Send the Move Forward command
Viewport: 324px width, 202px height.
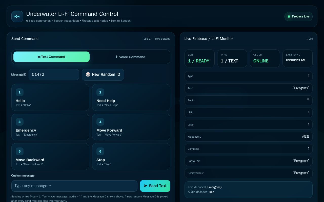pos(131,127)
